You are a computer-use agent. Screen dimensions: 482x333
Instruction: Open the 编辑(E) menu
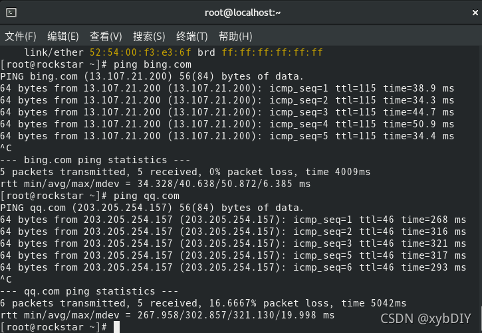[62, 36]
